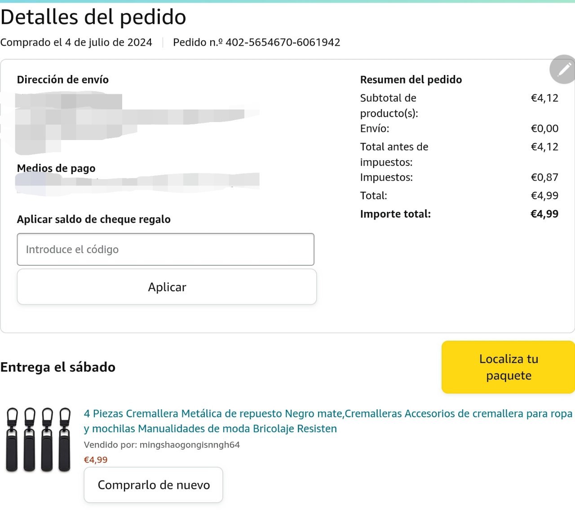Click the Comprarlo de nuevo button
This screenshot has width=575, height=513.
(154, 485)
